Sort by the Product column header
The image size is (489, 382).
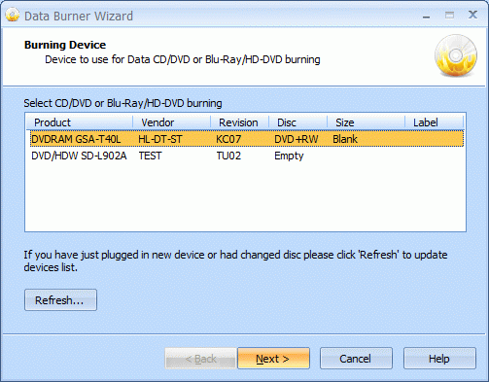click(x=79, y=122)
